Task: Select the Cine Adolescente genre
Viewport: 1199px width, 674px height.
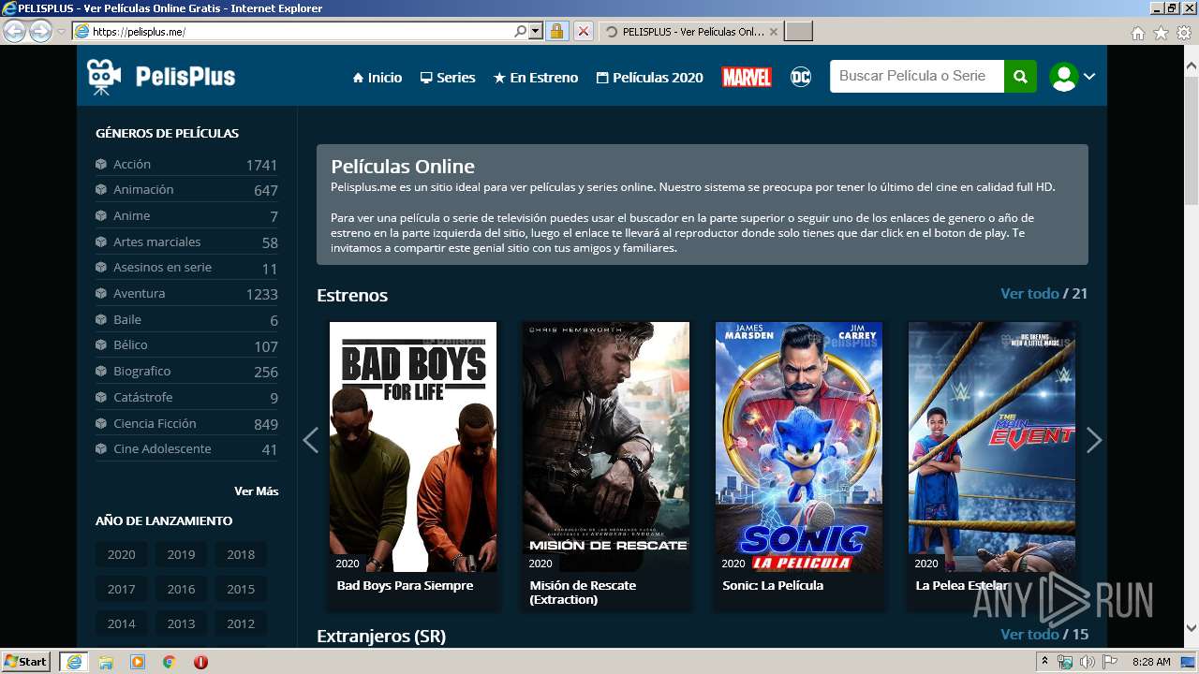Action: (186, 449)
